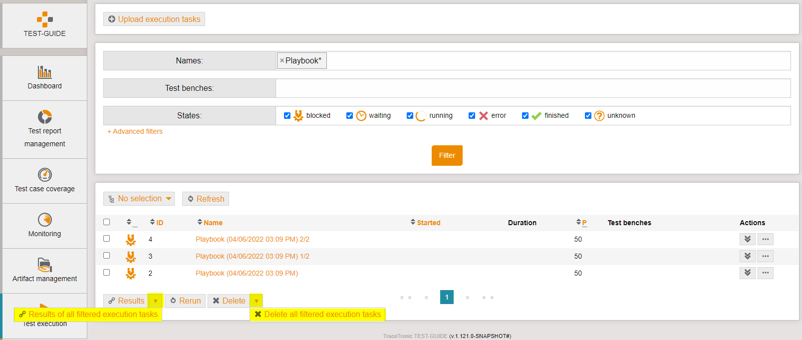Click blocked status icon of task 4
The height and width of the screenshot is (340, 802).
[131, 240]
